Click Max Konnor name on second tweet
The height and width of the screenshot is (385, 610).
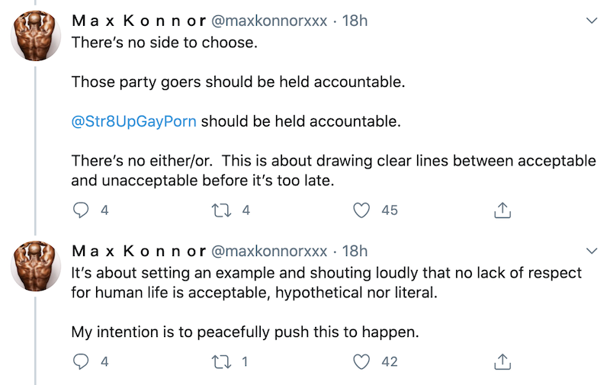point(138,251)
